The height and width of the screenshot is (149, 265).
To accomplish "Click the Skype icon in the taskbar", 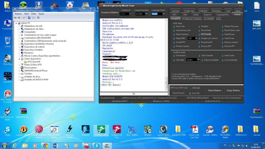I will click(x=97, y=146).
